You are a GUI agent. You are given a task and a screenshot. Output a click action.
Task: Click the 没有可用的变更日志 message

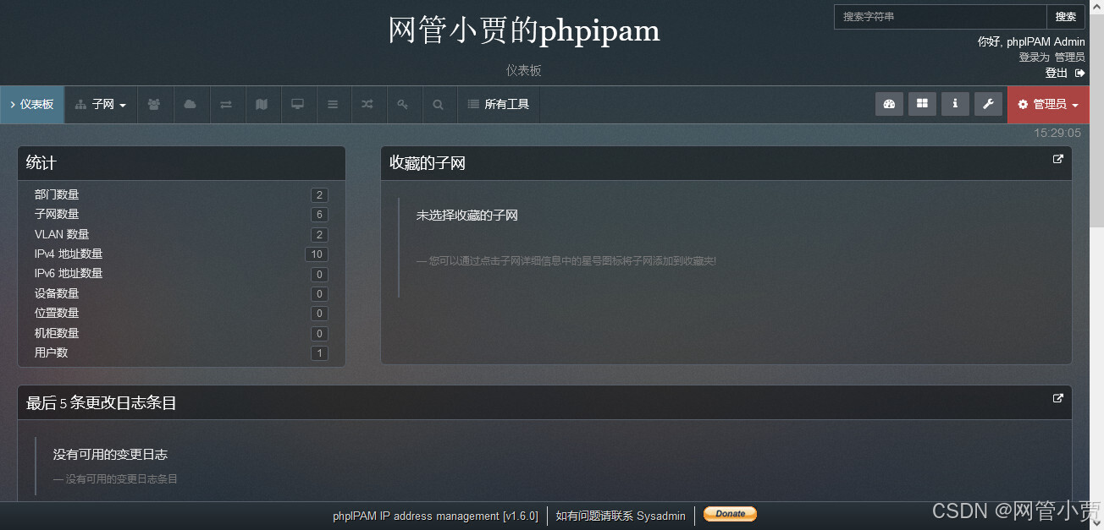[x=110, y=455]
